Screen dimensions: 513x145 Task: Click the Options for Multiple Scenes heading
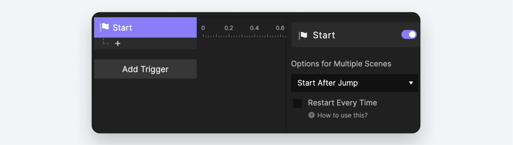(x=341, y=64)
